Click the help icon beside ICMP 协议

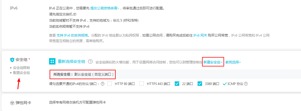tap(246, 84)
